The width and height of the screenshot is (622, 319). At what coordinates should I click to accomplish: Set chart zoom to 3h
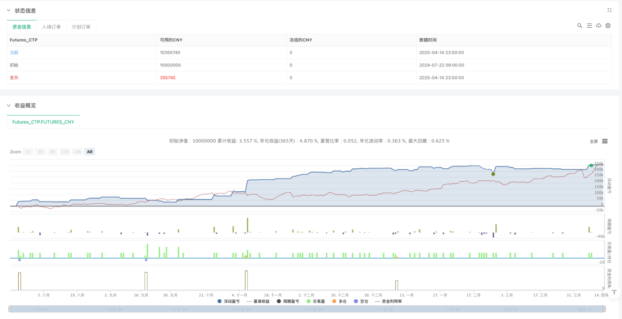[40, 152]
